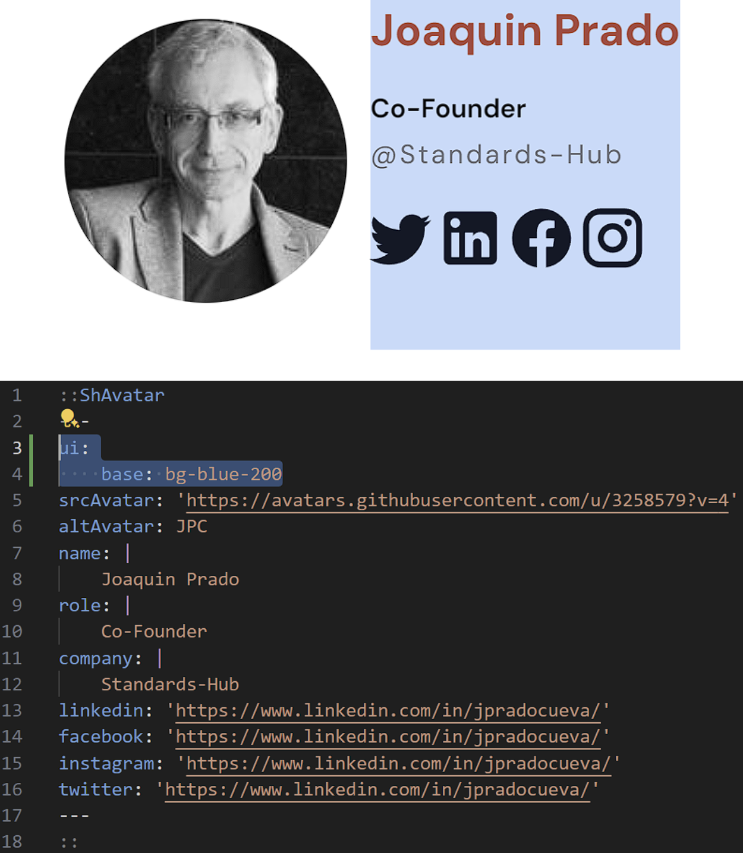The image size is (743, 853).
Task: Open the avatars.githubusercontent.com URL on line 5
Action: [458, 500]
